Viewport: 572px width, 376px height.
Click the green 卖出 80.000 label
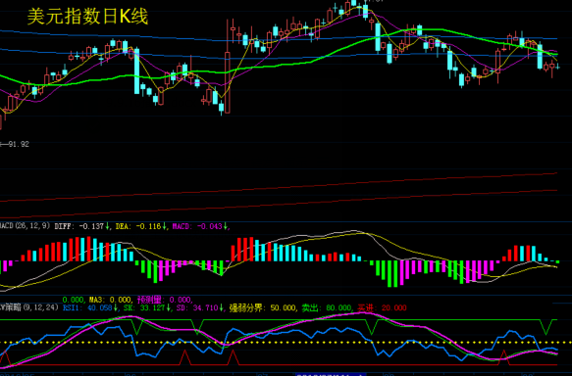(x=327, y=307)
